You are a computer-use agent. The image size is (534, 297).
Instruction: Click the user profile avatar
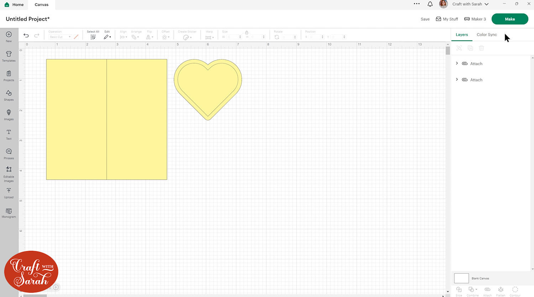pyautogui.click(x=443, y=4)
